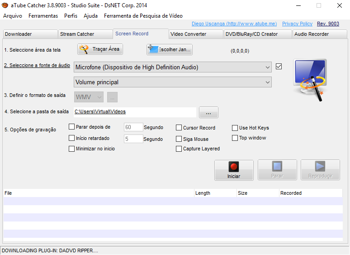Viewport: 350px width, 255px height.
Task: Click the (0,0,0,0) area coordinates text
Action: pyautogui.click(x=240, y=51)
